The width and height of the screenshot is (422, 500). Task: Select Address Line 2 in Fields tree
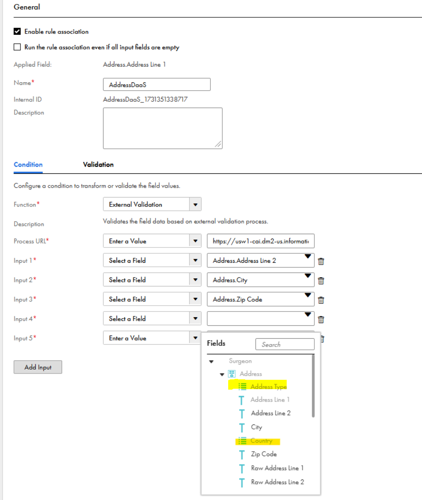271,413
